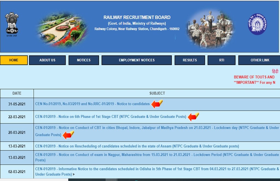Open the EMPLOYMENT NOTICES menu
The image size is (280, 181).
pos(137,60)
